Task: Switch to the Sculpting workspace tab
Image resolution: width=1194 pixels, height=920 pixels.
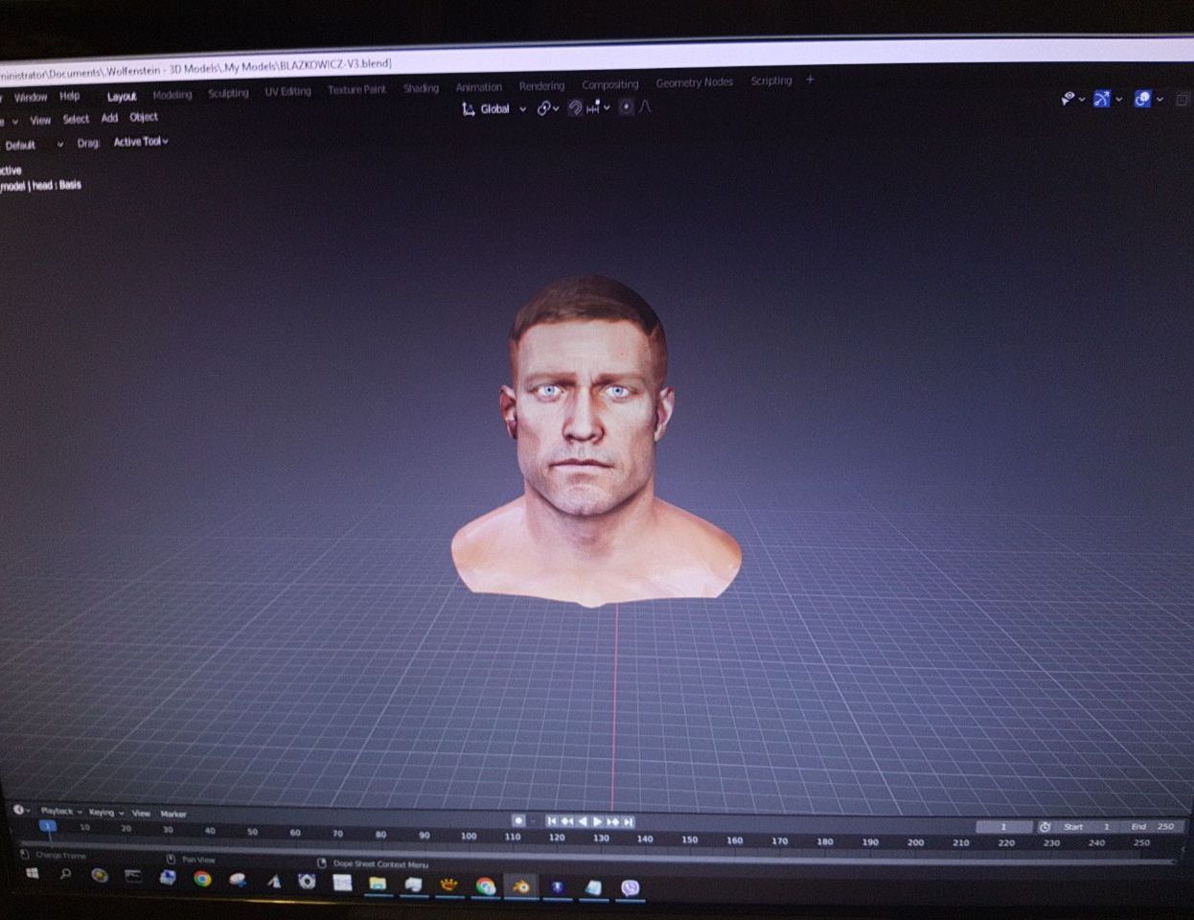Action: click(x=228, y=93)
